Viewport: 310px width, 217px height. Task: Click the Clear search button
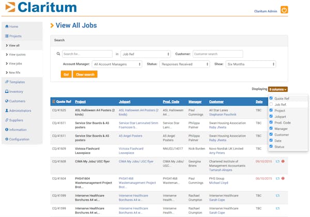click(x=85, y=74)
